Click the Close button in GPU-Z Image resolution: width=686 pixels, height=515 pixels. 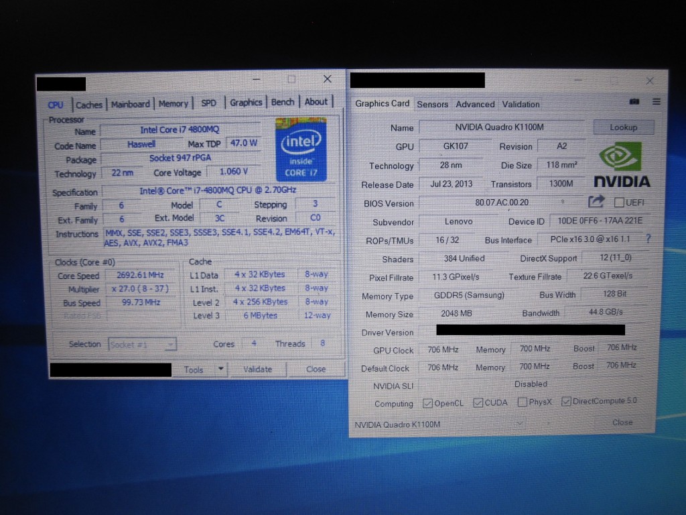coord(622,422)
